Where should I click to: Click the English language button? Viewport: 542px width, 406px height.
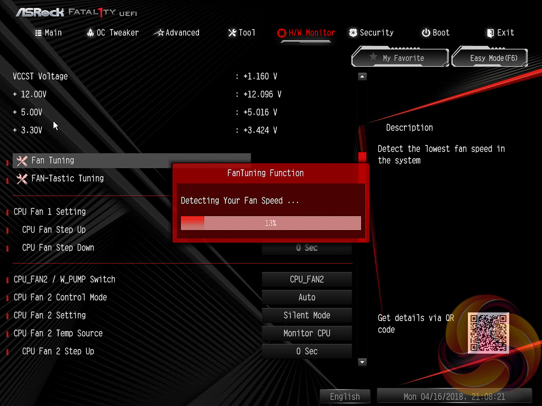[345, 396]
